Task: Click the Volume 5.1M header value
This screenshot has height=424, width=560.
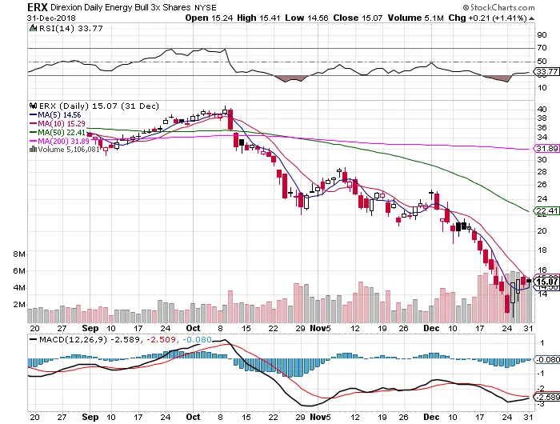Action: 416,18
